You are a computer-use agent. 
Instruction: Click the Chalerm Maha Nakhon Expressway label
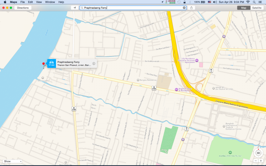coord(232,104)
